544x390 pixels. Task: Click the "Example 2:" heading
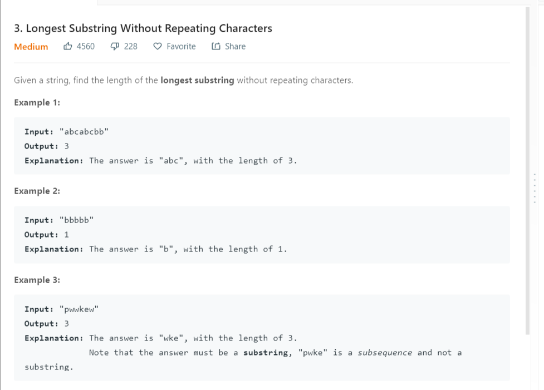[x=37, y=191]
